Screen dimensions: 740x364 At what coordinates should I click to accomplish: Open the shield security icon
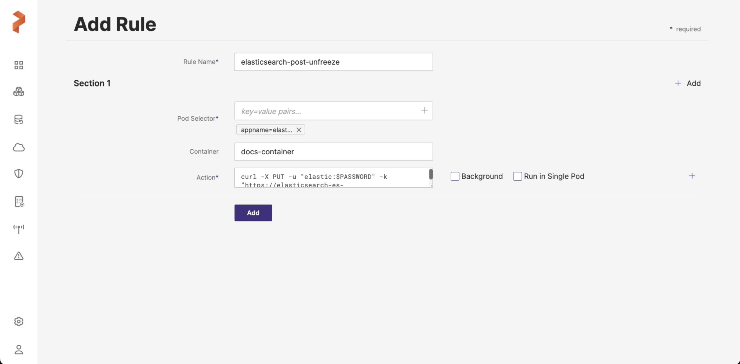point(19,174)
